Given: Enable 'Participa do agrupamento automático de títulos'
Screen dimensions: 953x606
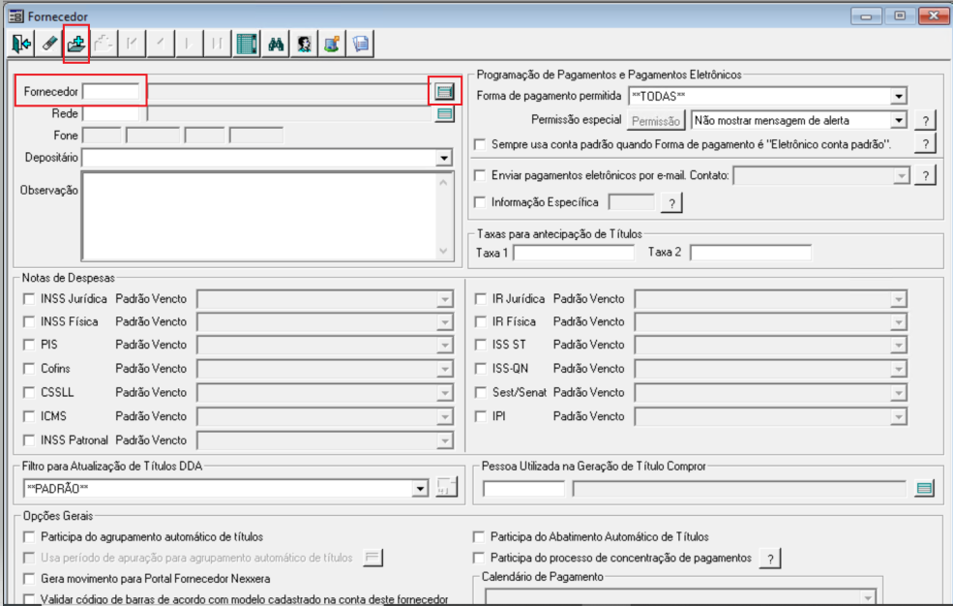Looking at the screenshot, I should pos(29,536).
